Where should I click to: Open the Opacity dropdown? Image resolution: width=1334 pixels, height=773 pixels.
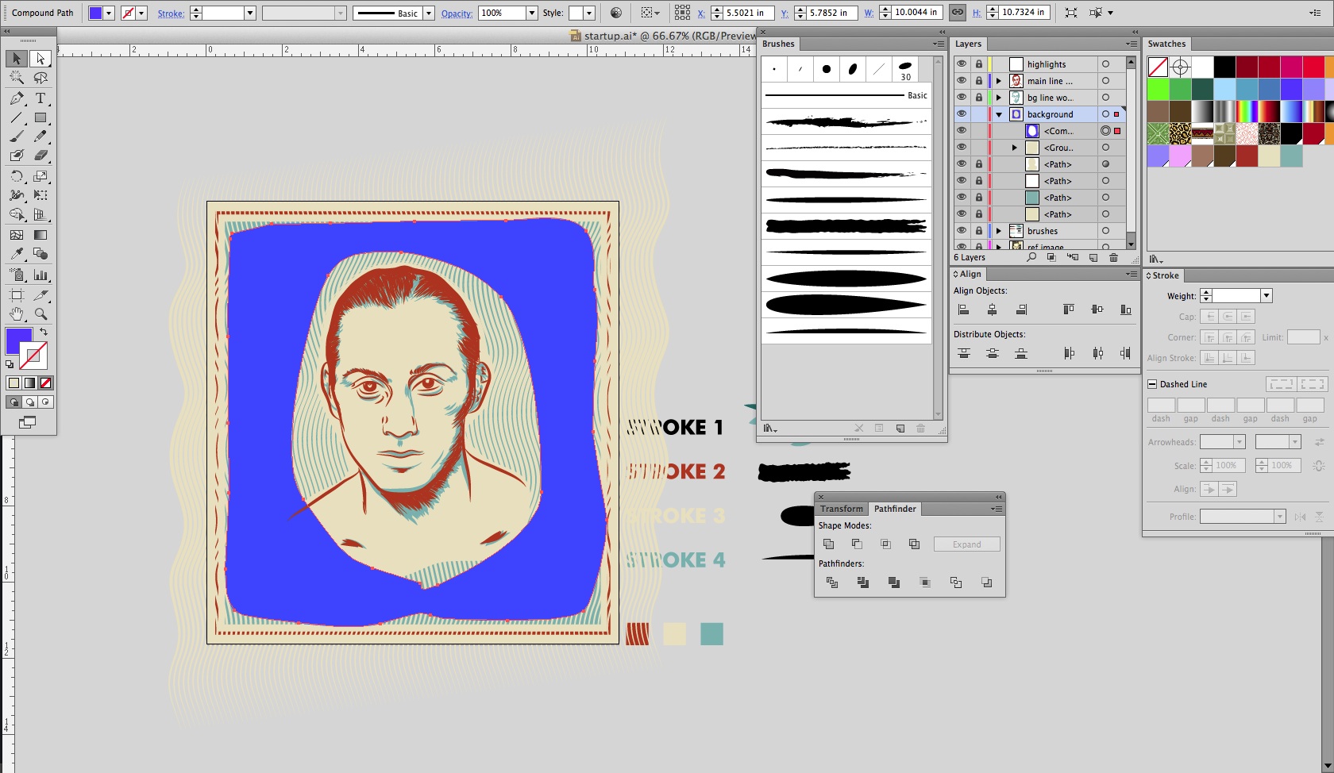click(x=532, y=13)
